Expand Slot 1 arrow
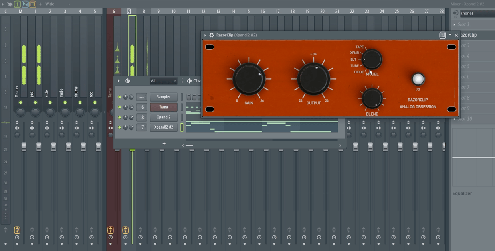This screenshot has width=495, height=251. pyautogui.click(x=455, y=24)
